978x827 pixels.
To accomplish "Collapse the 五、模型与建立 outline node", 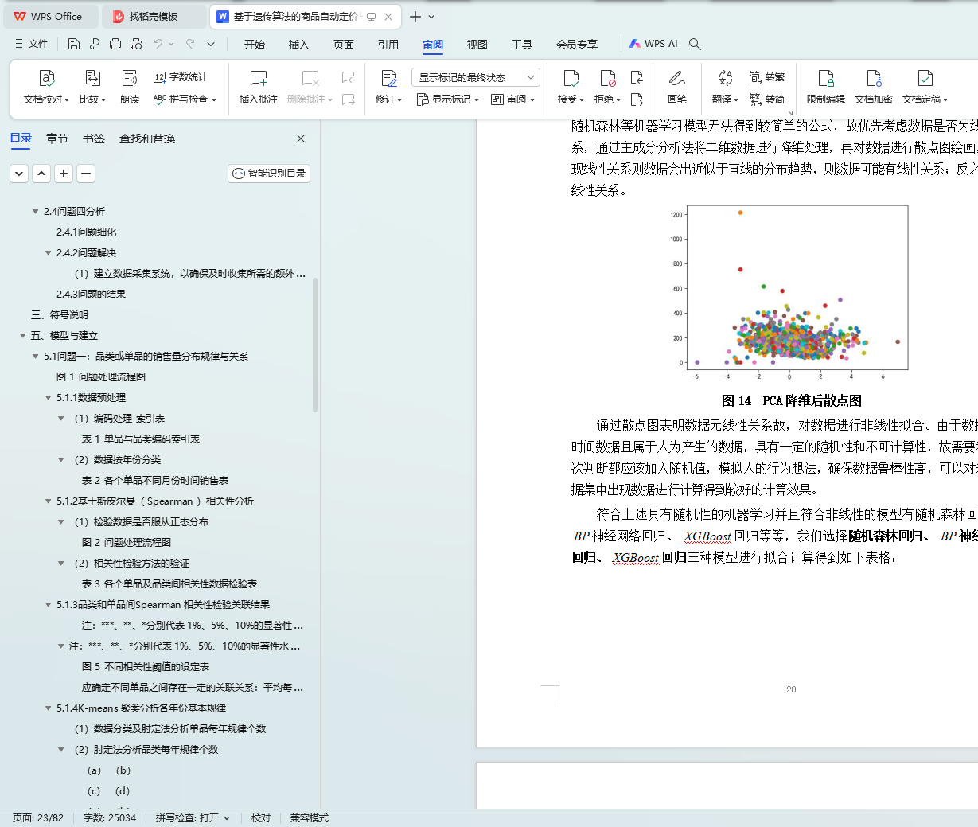I will (22, 335).
